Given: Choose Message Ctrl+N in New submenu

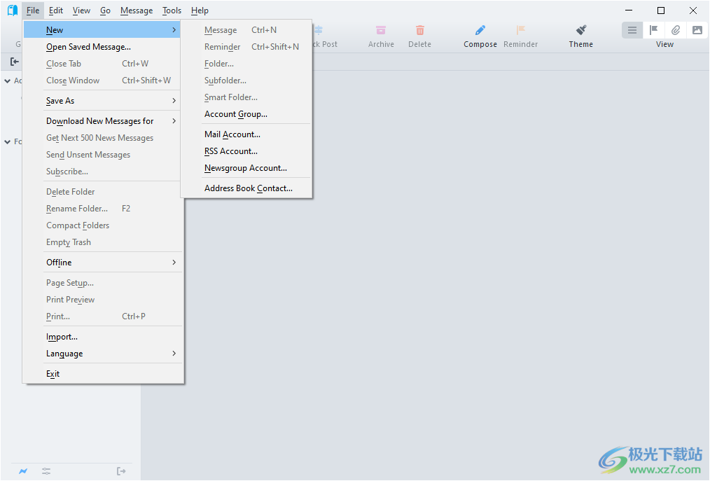Looking at the screenshot, I should [x=246, y=30].
